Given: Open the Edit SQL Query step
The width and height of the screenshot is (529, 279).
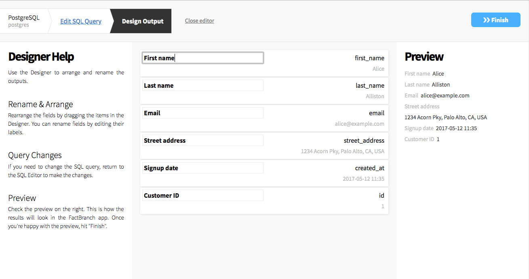Looking at the screenshot, I should tap(80, 21).
